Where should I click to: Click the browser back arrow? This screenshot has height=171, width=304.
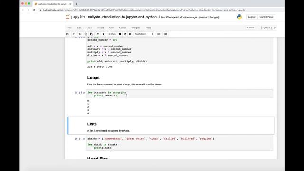[23, 10]
